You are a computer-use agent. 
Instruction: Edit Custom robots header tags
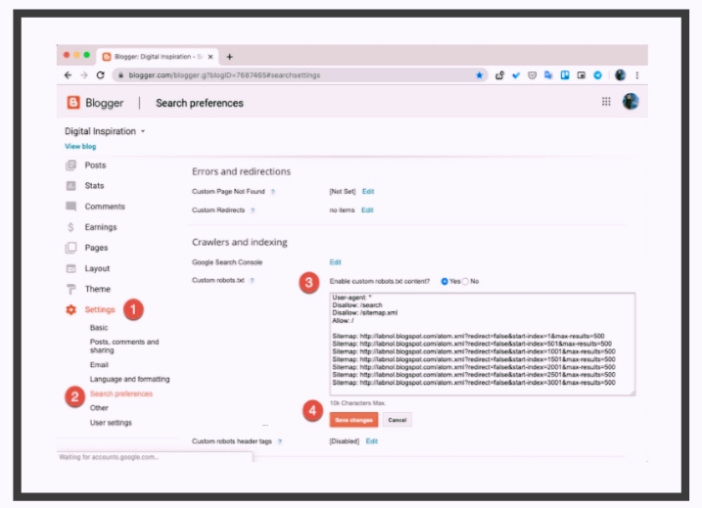372,441
